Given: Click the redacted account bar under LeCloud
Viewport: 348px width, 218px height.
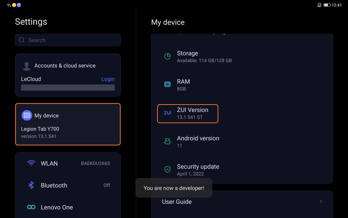Looking at the screenshot, I should pos(68,87).
